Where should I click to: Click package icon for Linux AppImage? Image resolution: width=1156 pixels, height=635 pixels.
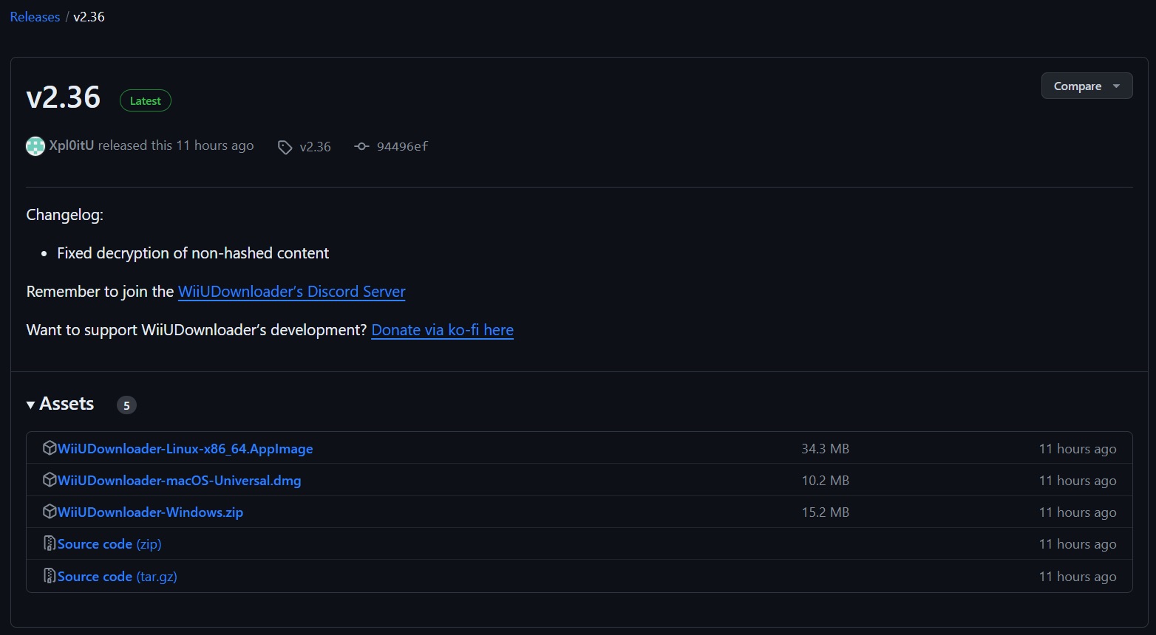point(50,448)
